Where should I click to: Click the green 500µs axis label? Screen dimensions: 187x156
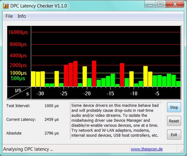(18, 78)
